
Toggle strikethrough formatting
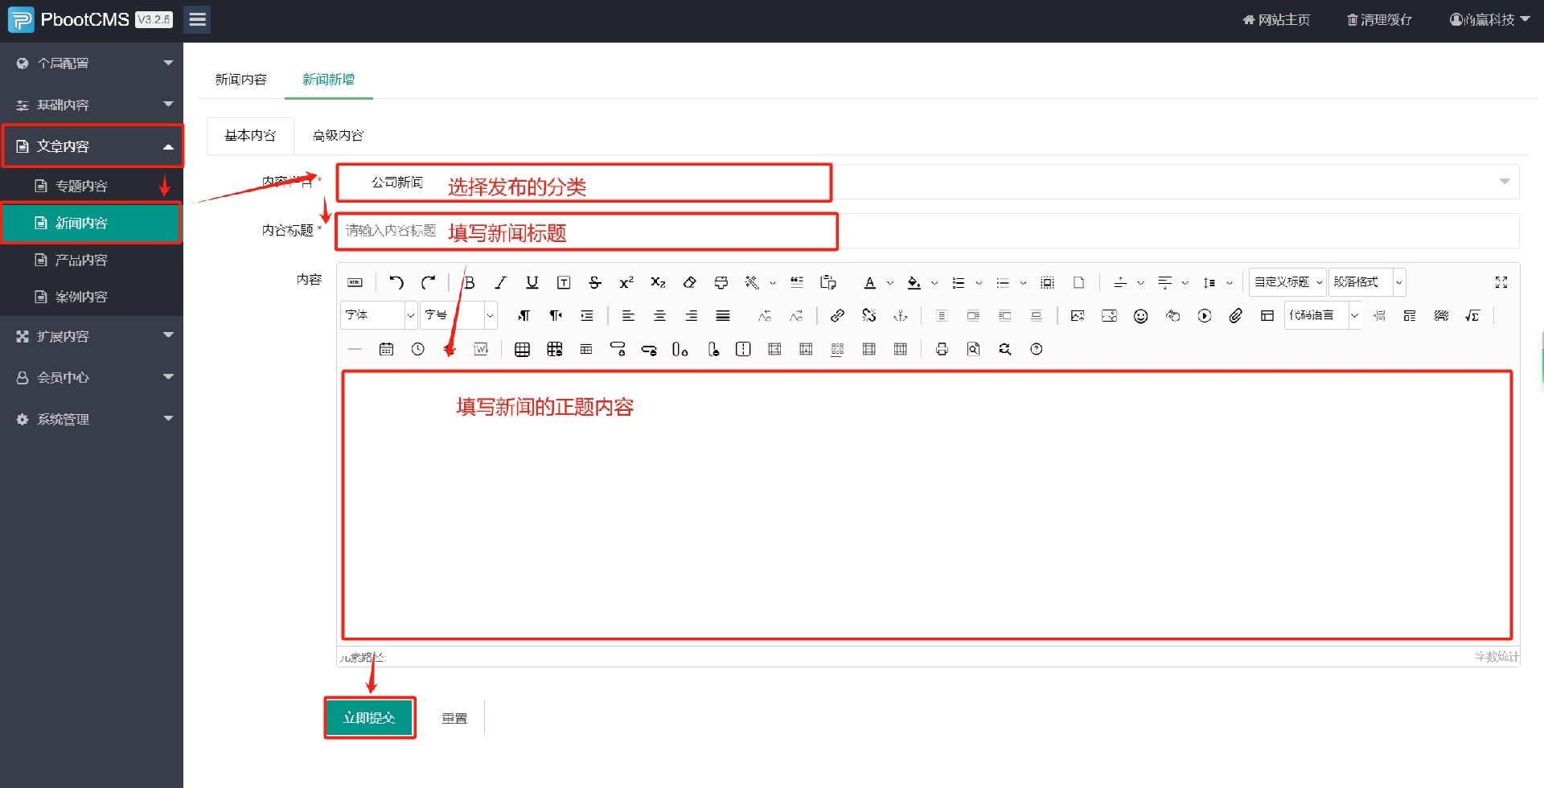[595, 282]
